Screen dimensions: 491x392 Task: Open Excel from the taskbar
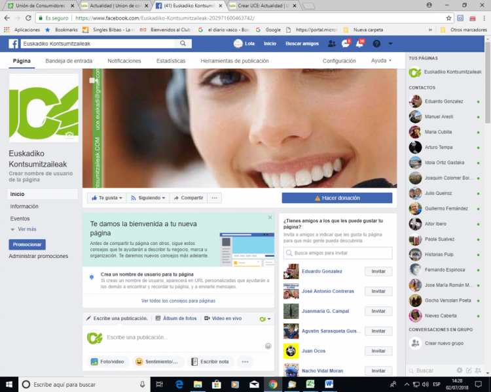click(310, 384)
